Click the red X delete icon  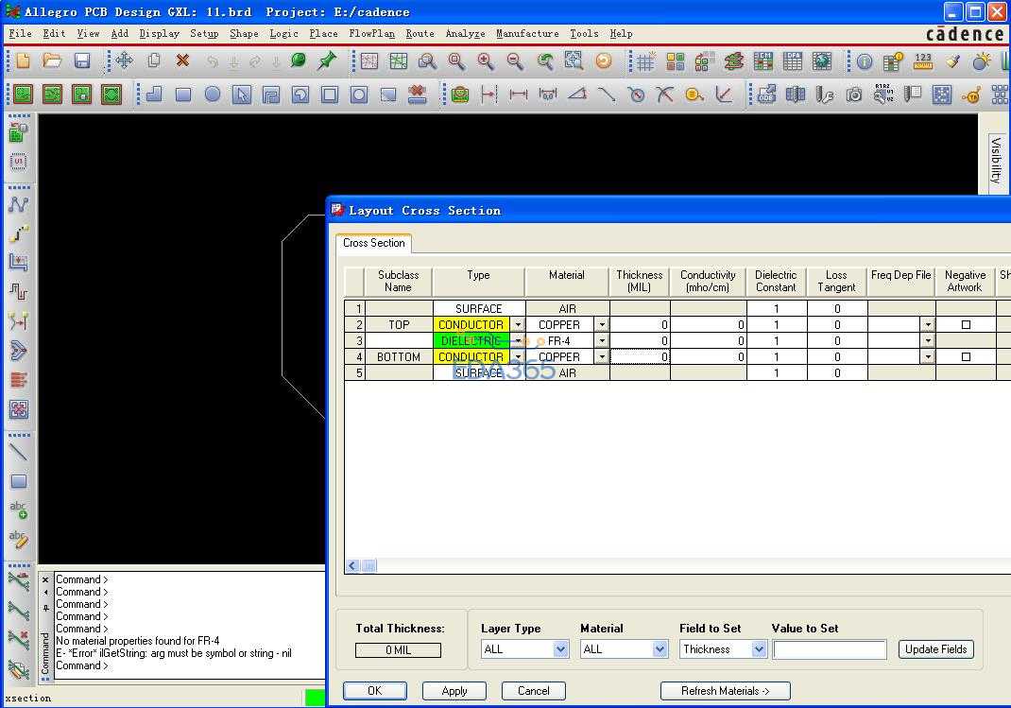(x=182, y=61)
